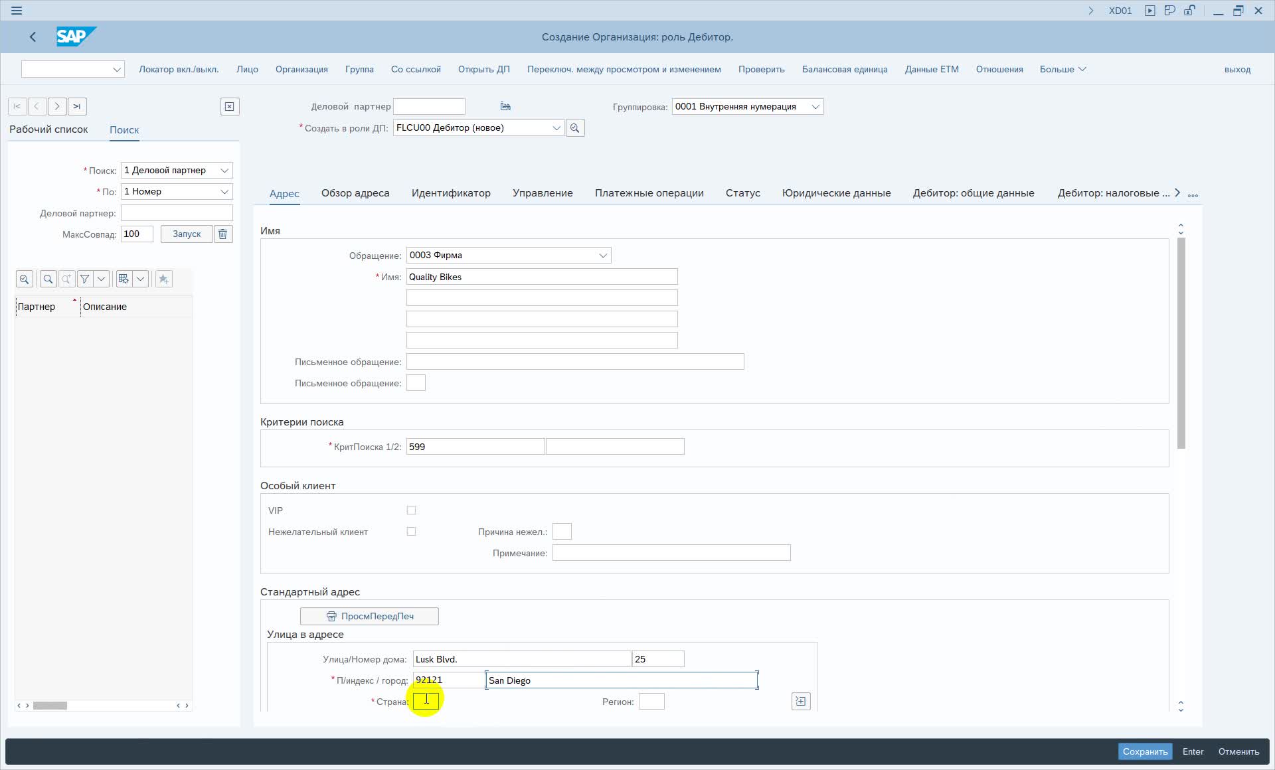Switch to the Статус tab
Viewport: 1275px width, 770px height.
point(742,193)
